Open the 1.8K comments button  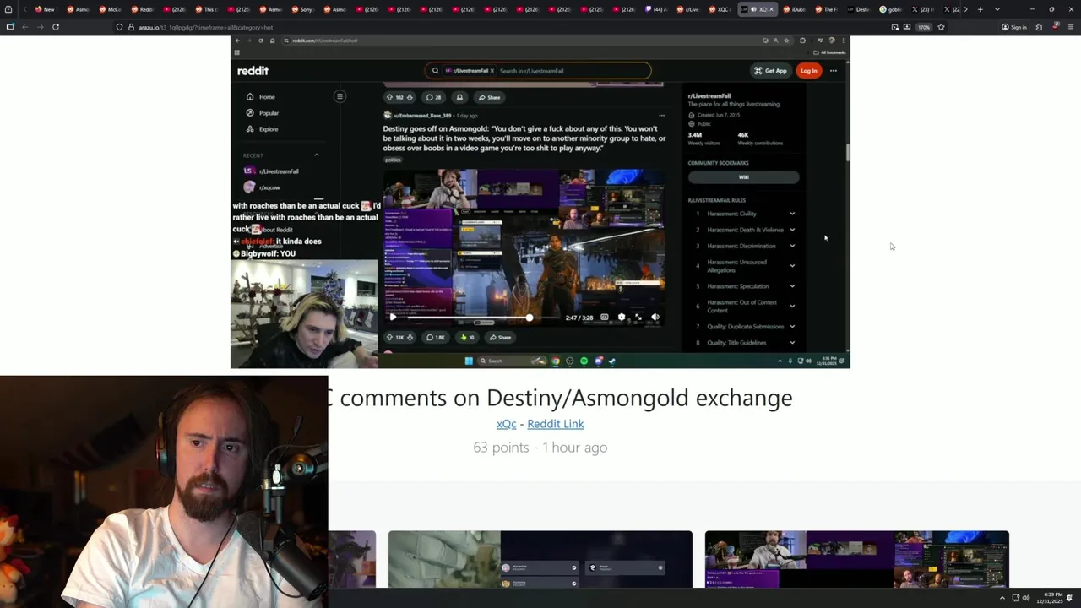(435, 337)
